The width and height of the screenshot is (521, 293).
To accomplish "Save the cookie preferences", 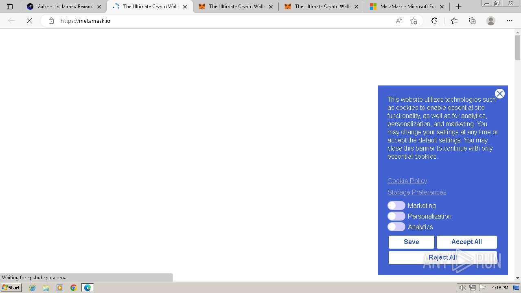I will [411, 242].
